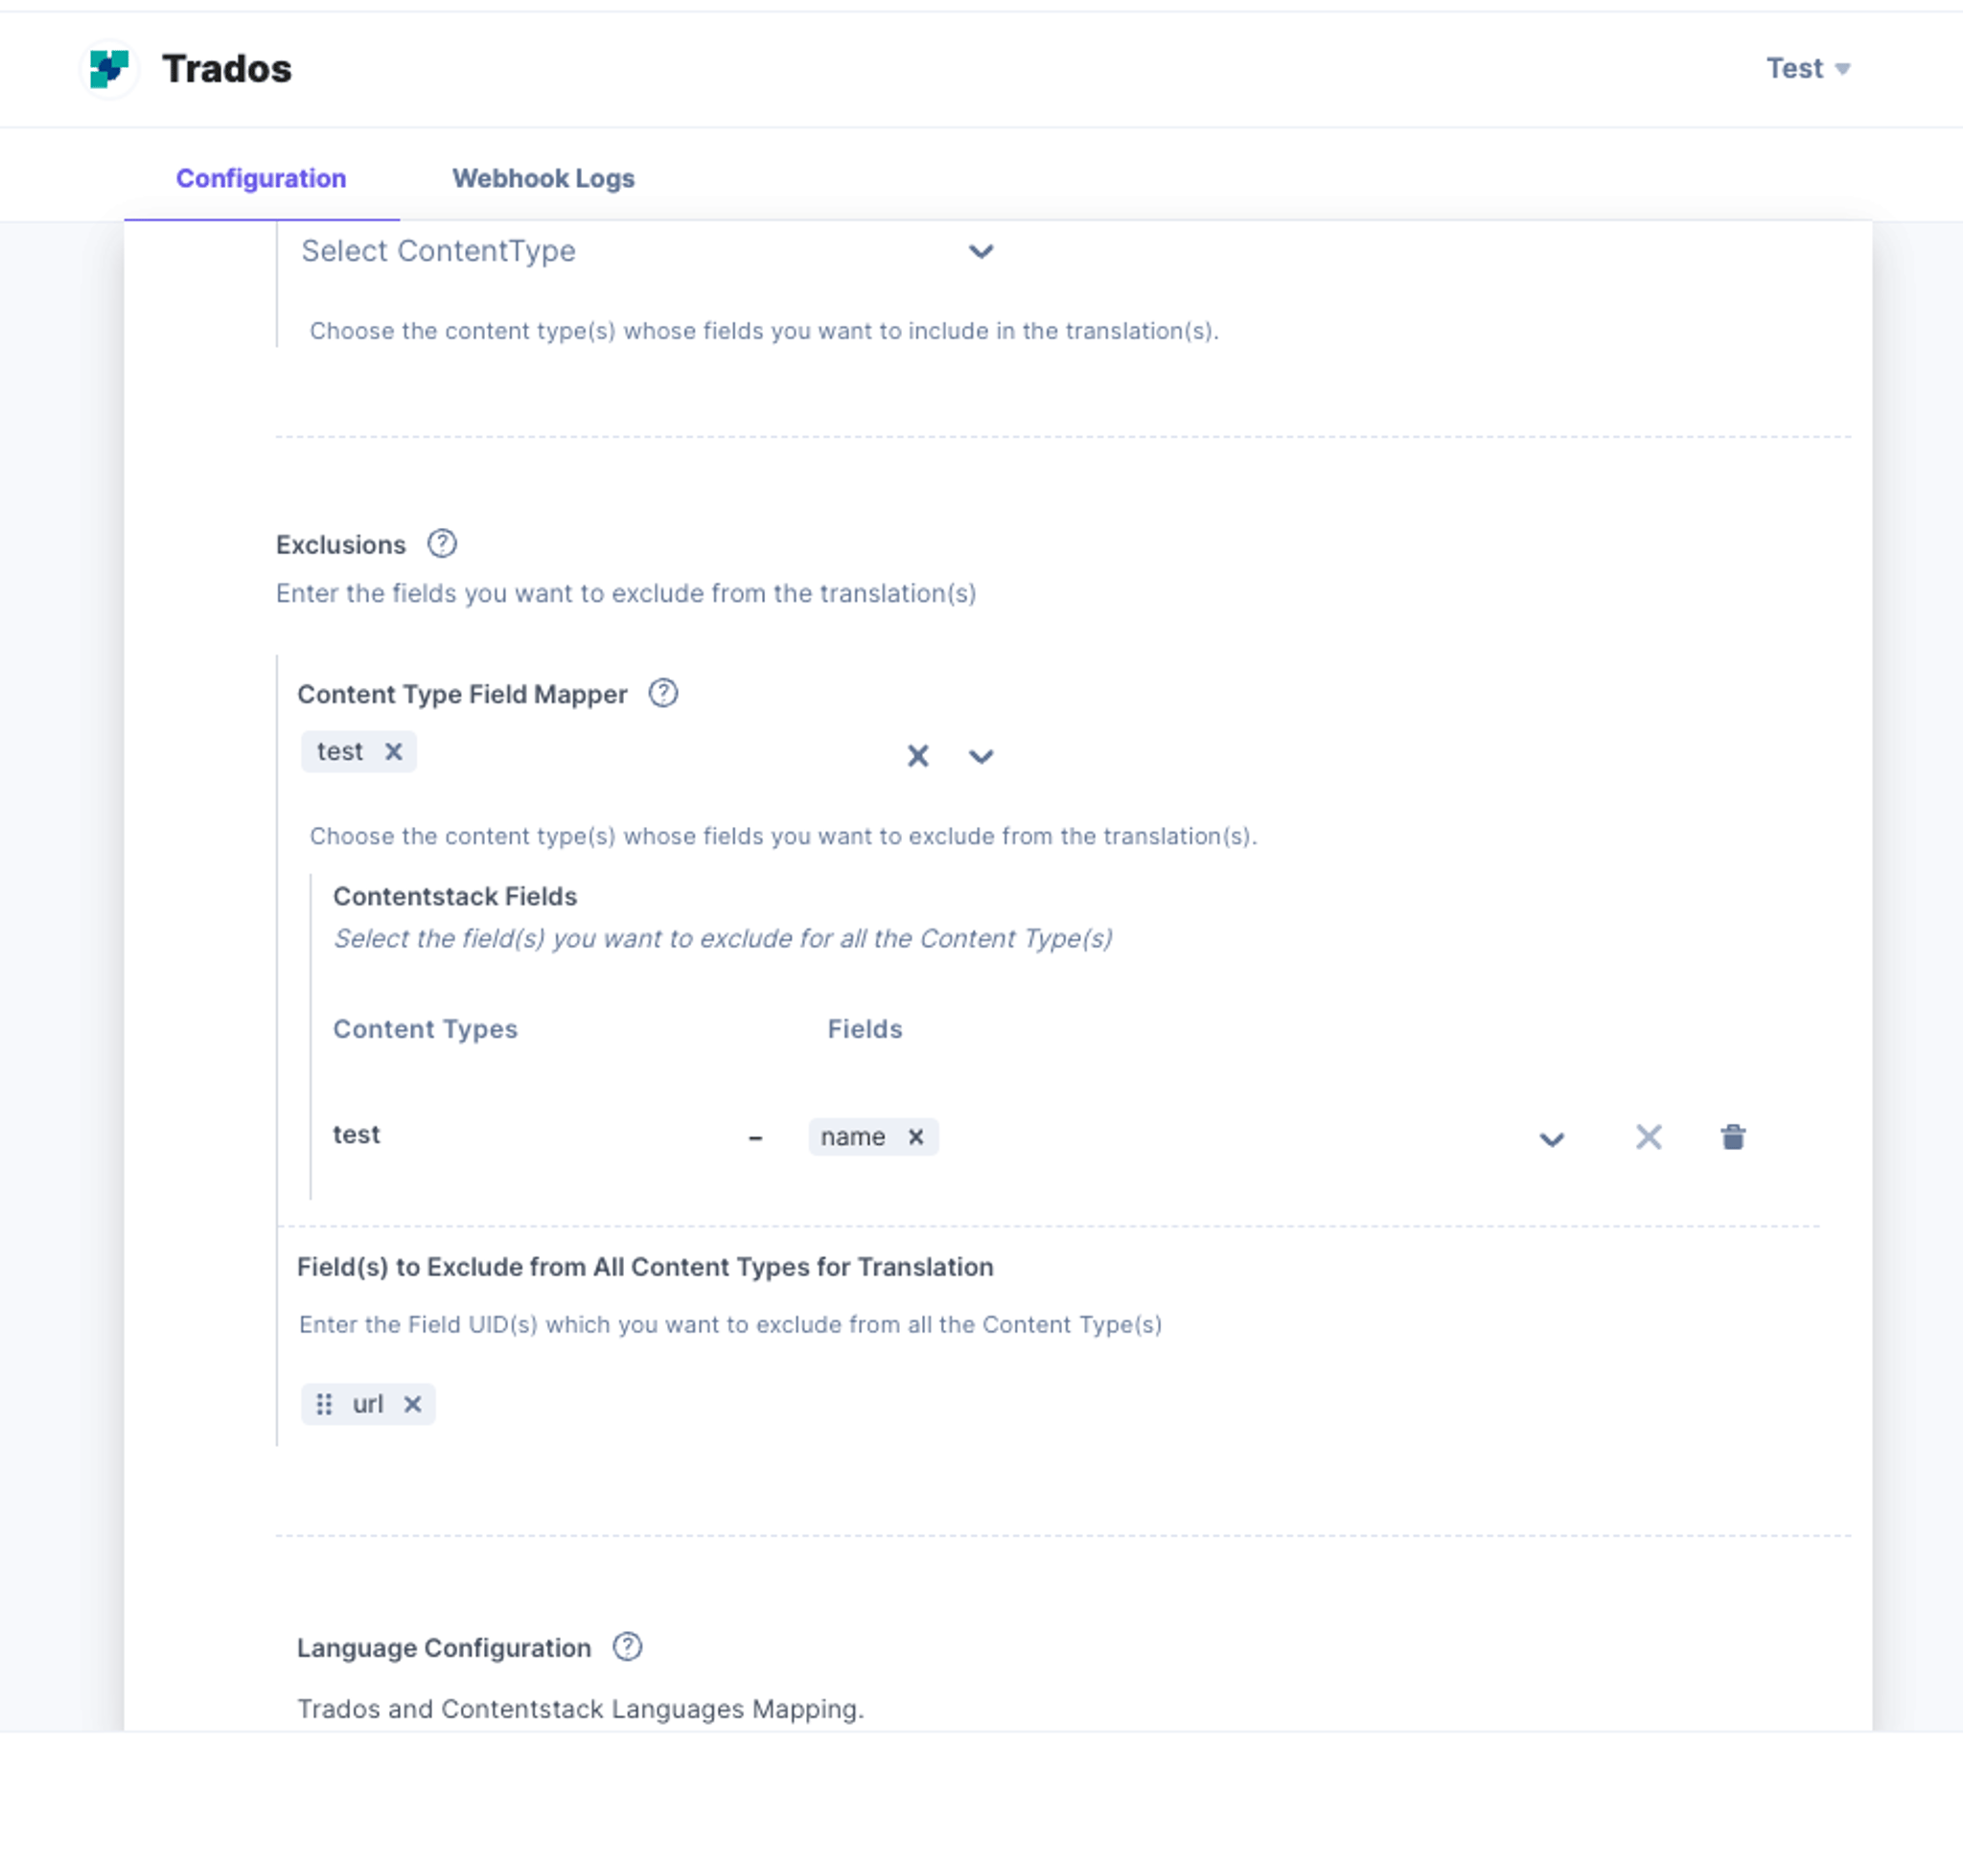Open the Content Type Field Mapper dropdown
The image size is (1963, 1859).
[981, 757]
